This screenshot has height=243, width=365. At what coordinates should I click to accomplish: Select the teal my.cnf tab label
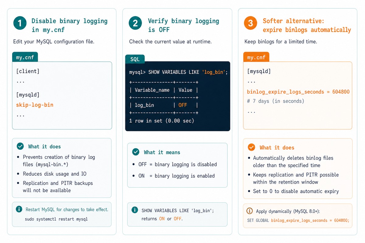(x=25, y=57)
